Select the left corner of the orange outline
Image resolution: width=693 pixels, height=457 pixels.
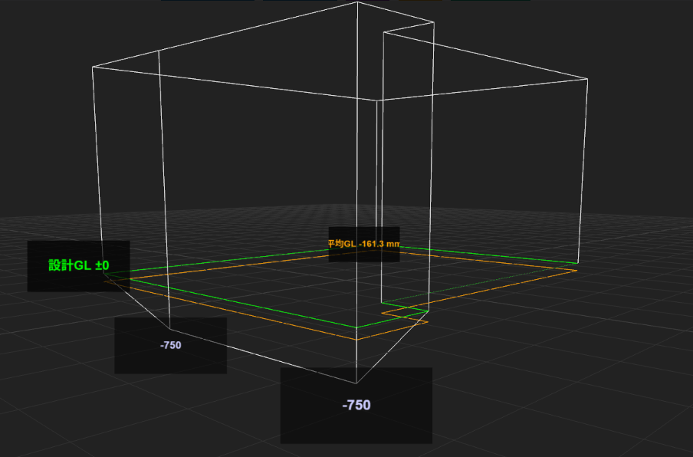tap(105, 280)
